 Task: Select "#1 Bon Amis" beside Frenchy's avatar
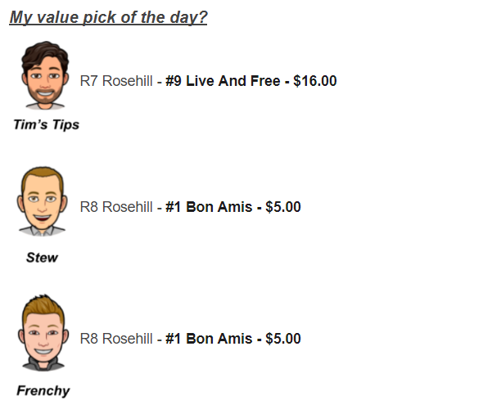(209, 339)
